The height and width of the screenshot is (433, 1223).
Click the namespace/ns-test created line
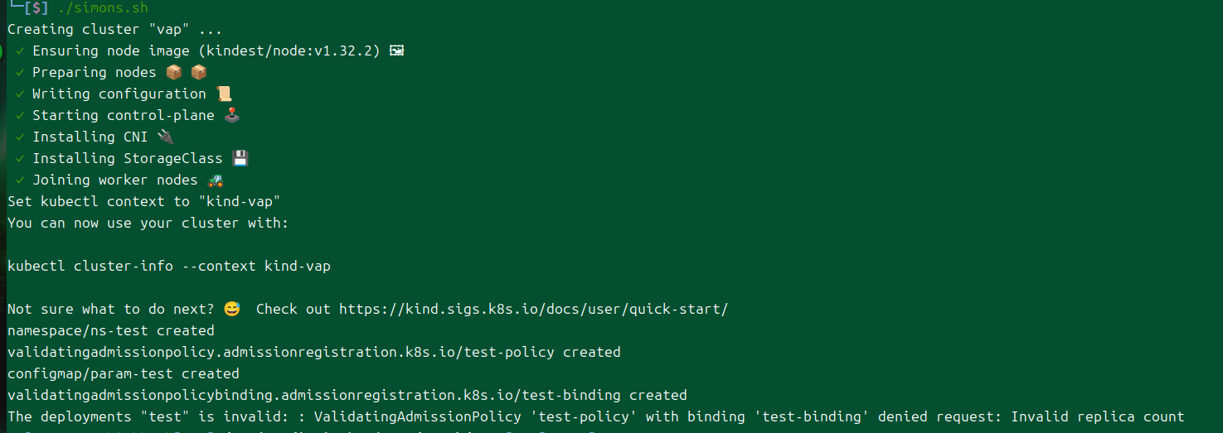(x=111, y=330)
